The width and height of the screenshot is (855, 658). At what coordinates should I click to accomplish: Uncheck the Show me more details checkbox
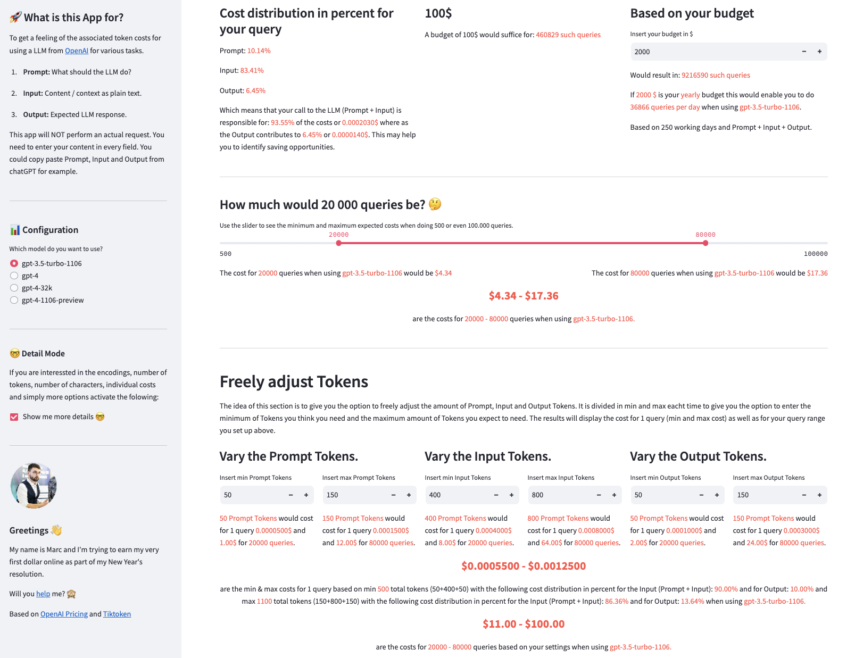pos(14,417)
